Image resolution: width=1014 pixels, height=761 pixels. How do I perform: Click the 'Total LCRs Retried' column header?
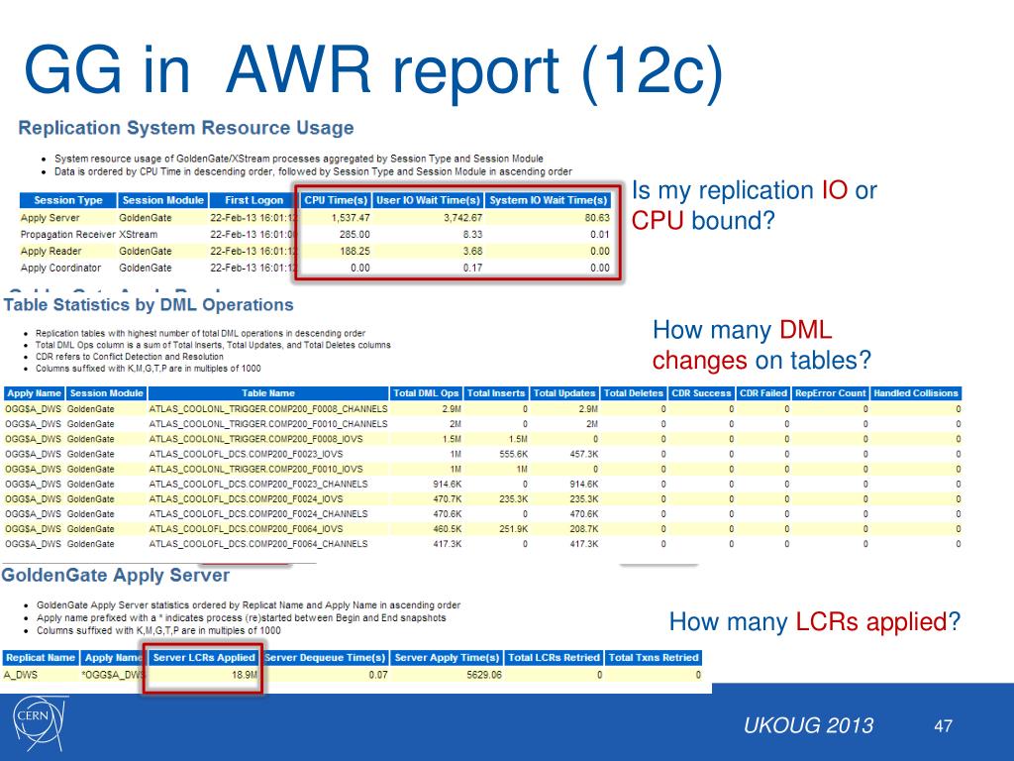point(555,658)
